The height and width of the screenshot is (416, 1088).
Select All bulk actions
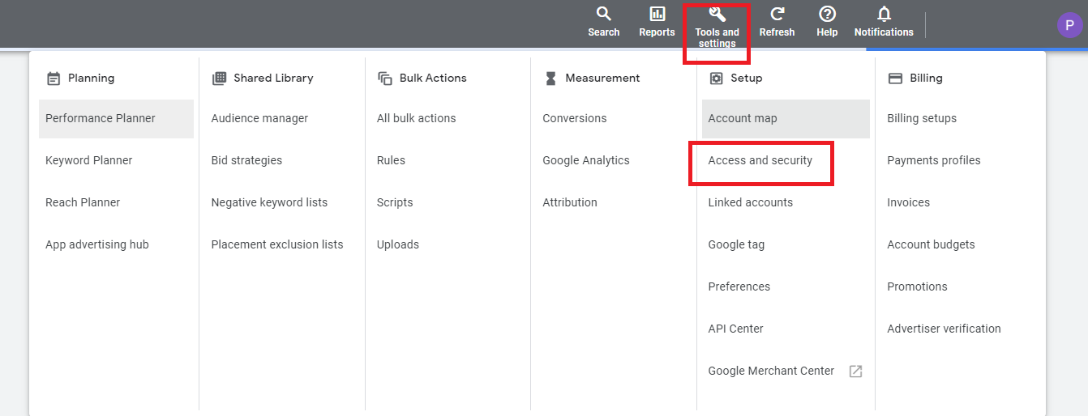click(417, 118)
